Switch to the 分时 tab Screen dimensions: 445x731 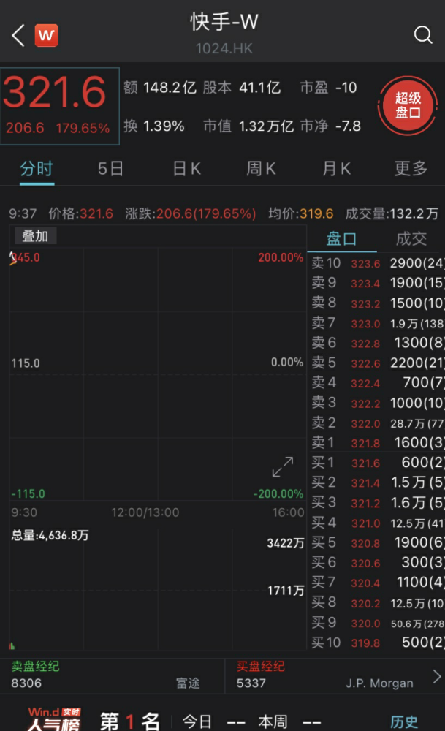tap(37, 169)
